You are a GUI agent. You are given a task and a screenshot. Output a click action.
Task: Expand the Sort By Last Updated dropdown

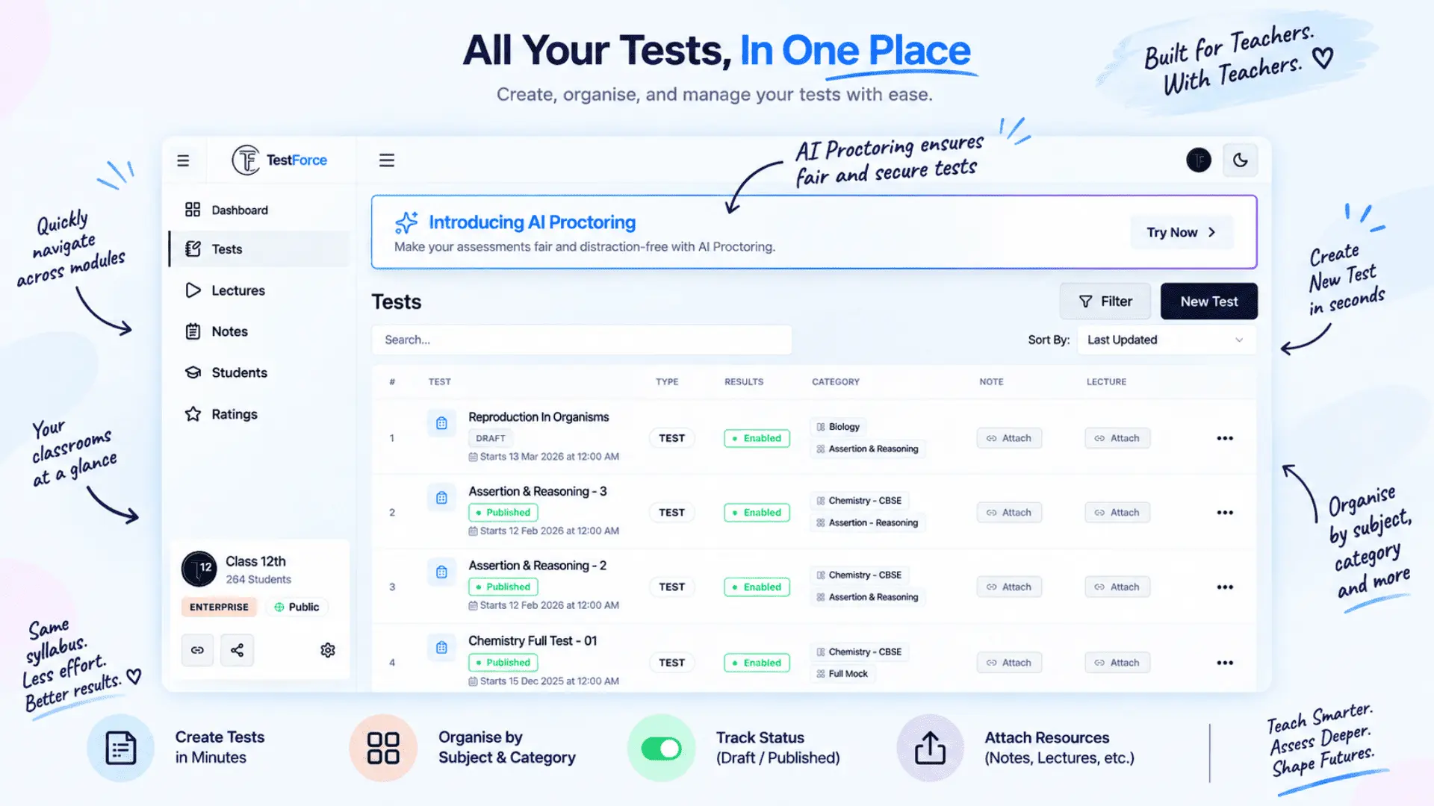coord(1166,340)
